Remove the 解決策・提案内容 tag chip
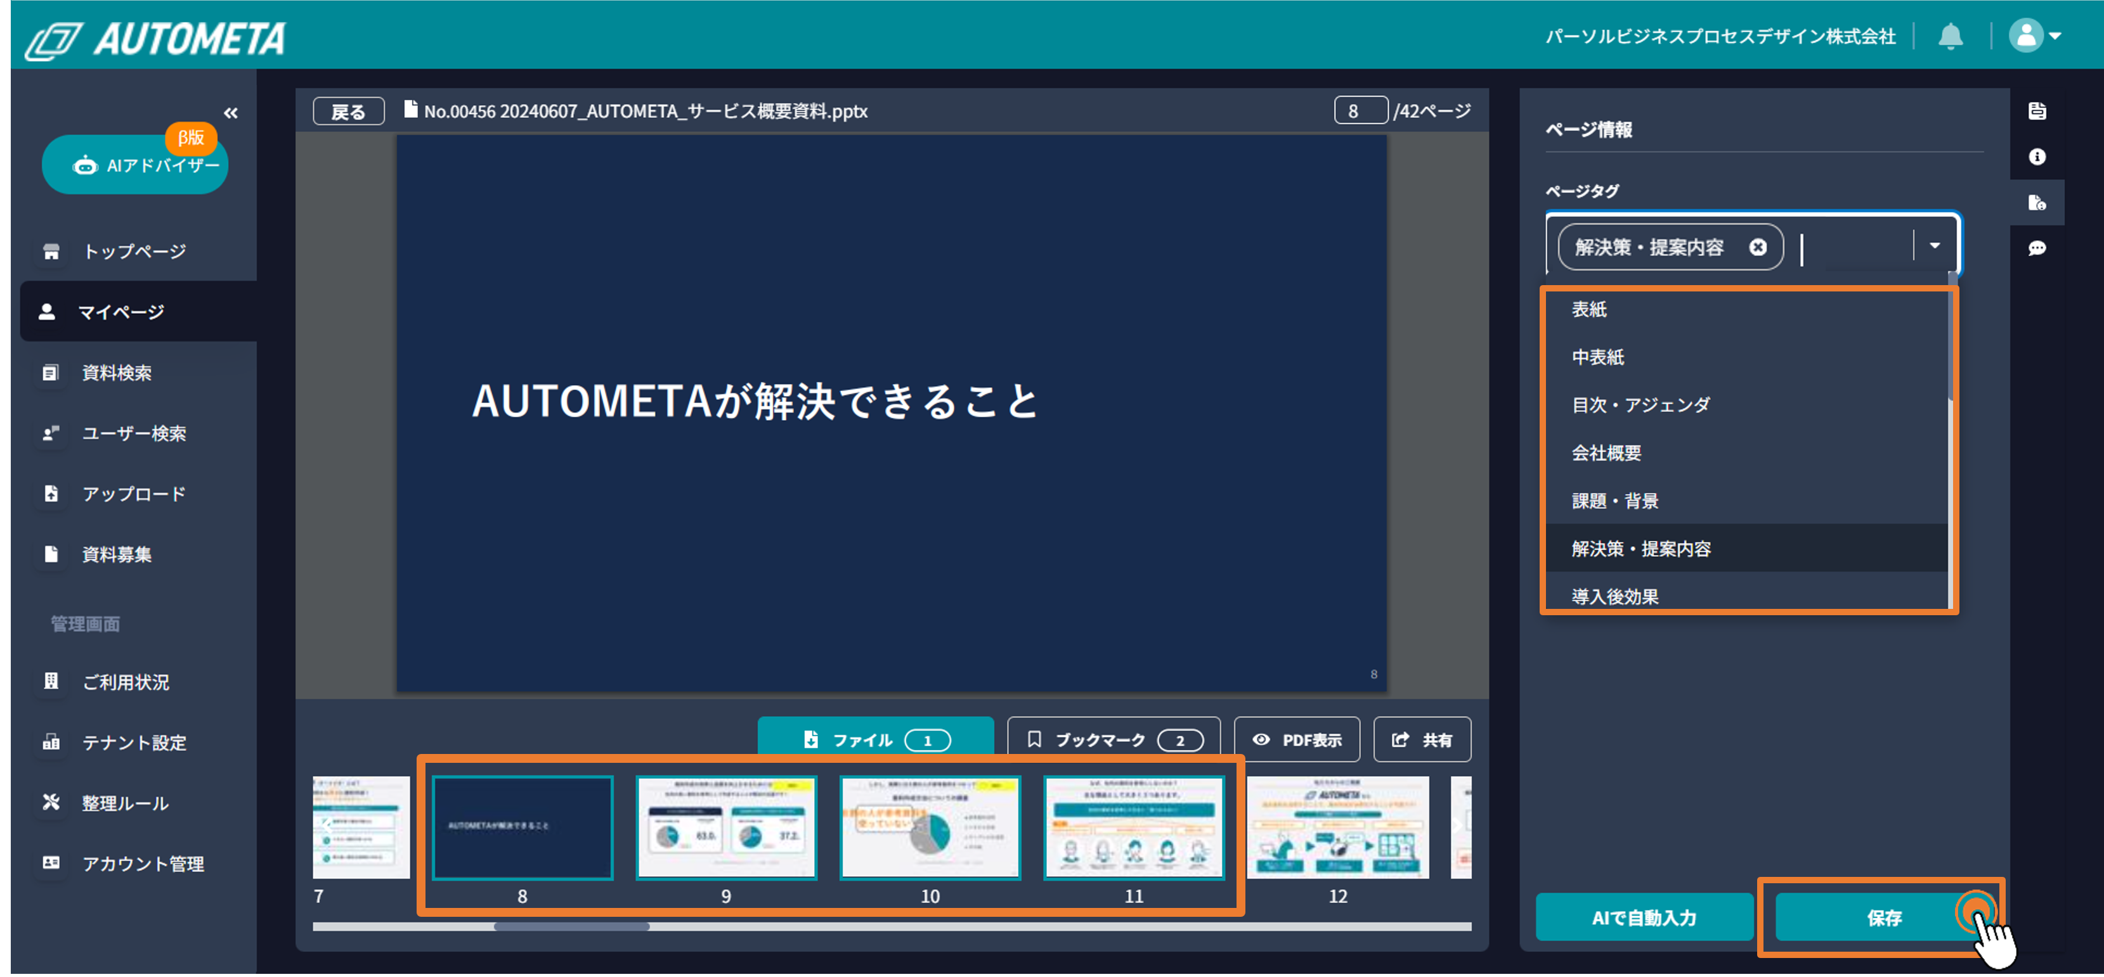 (x=1758, y=247)
